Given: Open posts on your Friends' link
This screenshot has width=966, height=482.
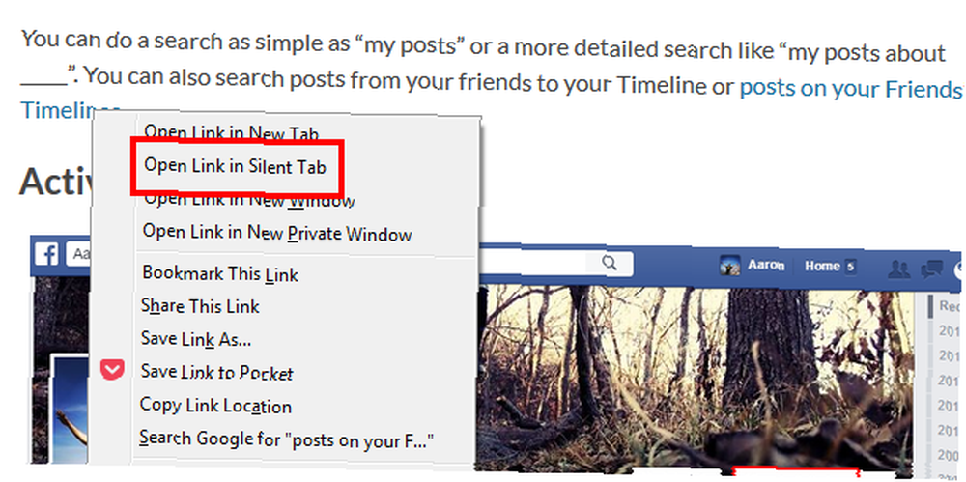Looking at the screenshot, I should point(850,90).
